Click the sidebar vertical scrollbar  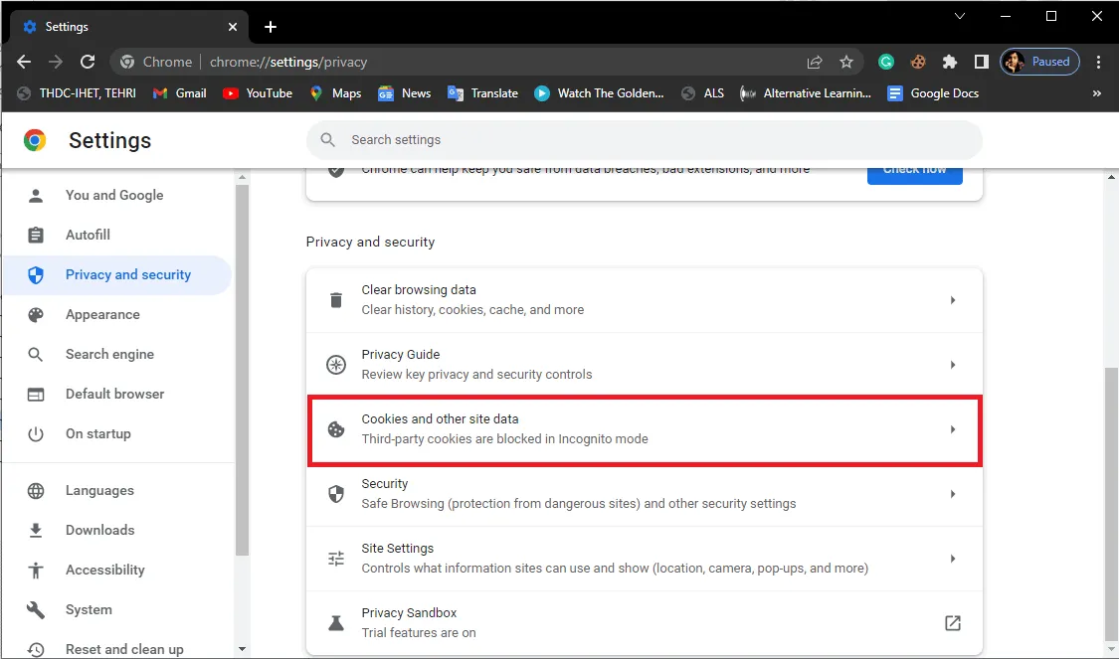pyautogui.click(x=243, y=370)
